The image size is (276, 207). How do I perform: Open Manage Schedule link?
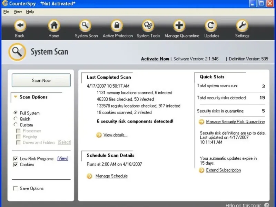point(111,176)
